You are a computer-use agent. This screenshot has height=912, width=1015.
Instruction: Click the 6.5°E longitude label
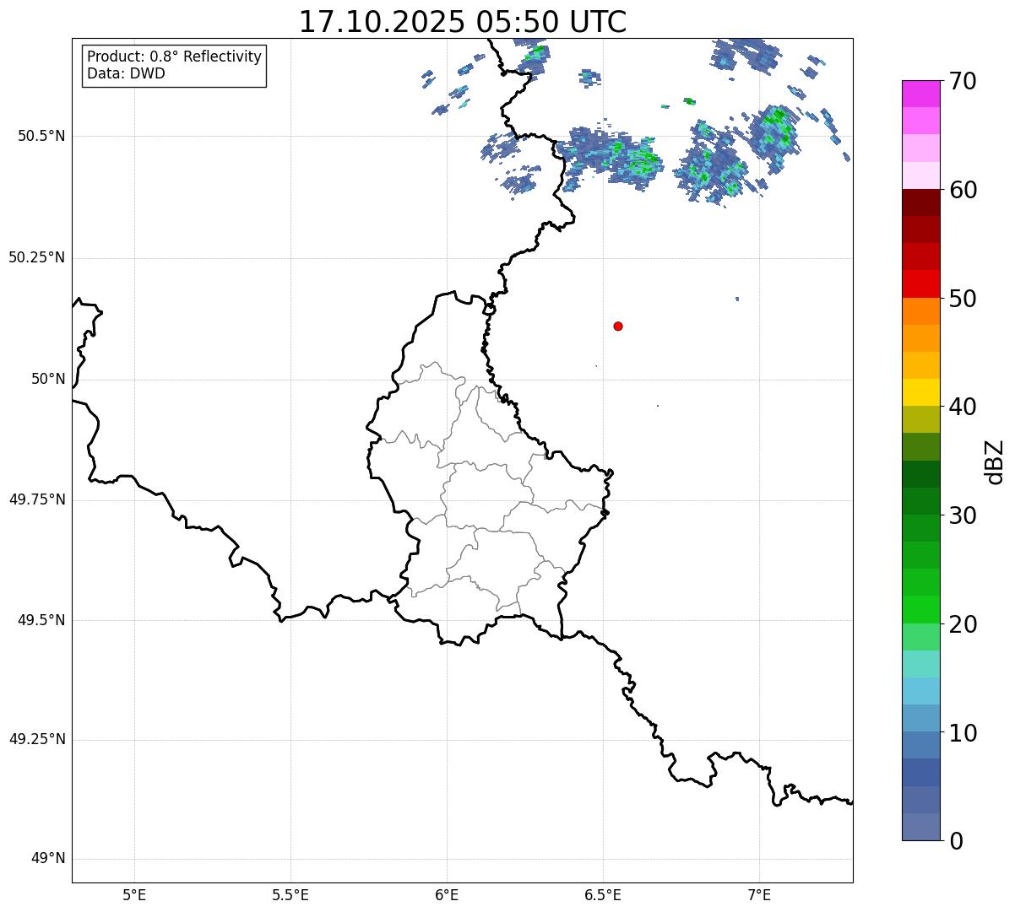[x=603, y=895]
